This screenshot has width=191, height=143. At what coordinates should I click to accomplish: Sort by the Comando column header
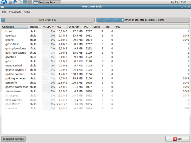point(15,27)
